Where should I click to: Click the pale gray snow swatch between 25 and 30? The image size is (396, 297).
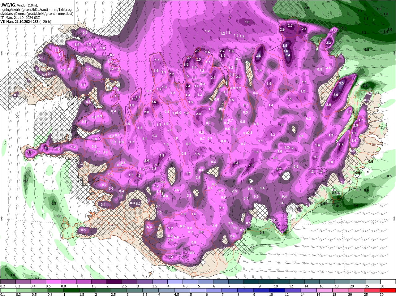click(x=372, y=282)
